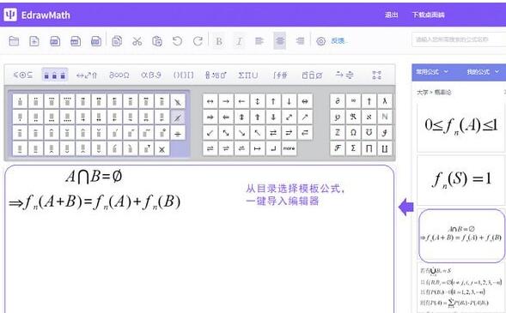Open the matrix templates tab
Viewport: 506px width, 313px height.
376,75
